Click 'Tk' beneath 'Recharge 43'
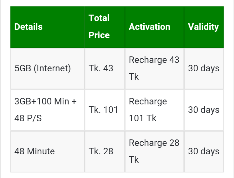The height and width of the screenshot is (178, 234). point(134,77)
